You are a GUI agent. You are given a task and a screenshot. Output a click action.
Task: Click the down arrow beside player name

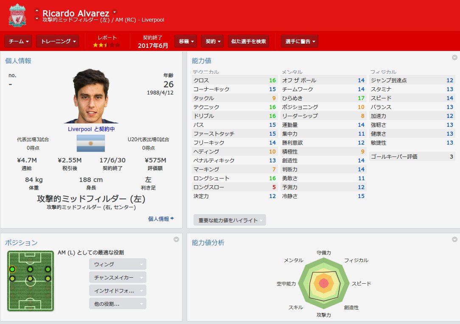[36, 19]
